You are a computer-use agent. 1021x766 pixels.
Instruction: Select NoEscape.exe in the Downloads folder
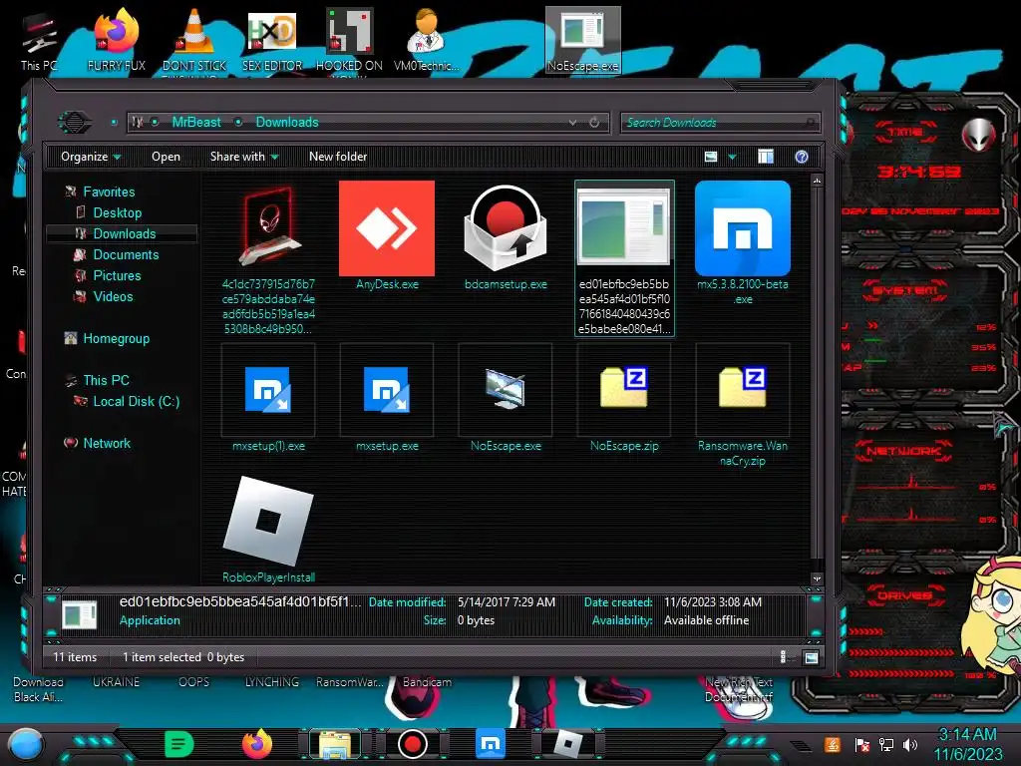(x=506, y=389)
